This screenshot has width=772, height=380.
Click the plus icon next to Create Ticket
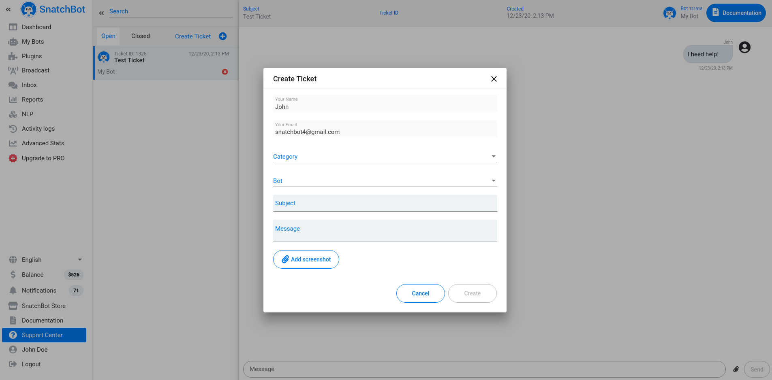point(223,36)
